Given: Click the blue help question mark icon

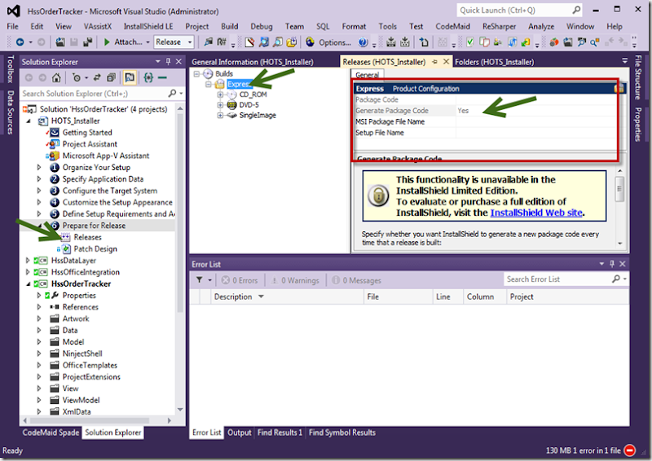Looking at the screenshot, I should tap(363, 42).
